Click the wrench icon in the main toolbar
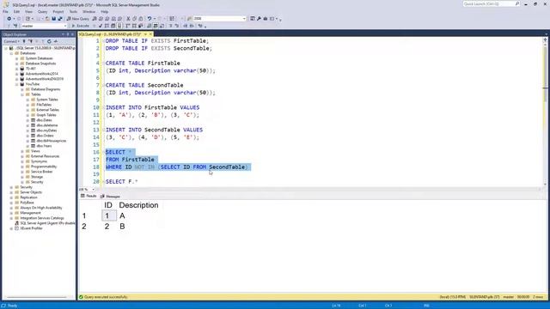The height and width of the screenshot is (309, 550). click(x=259, y=19)
